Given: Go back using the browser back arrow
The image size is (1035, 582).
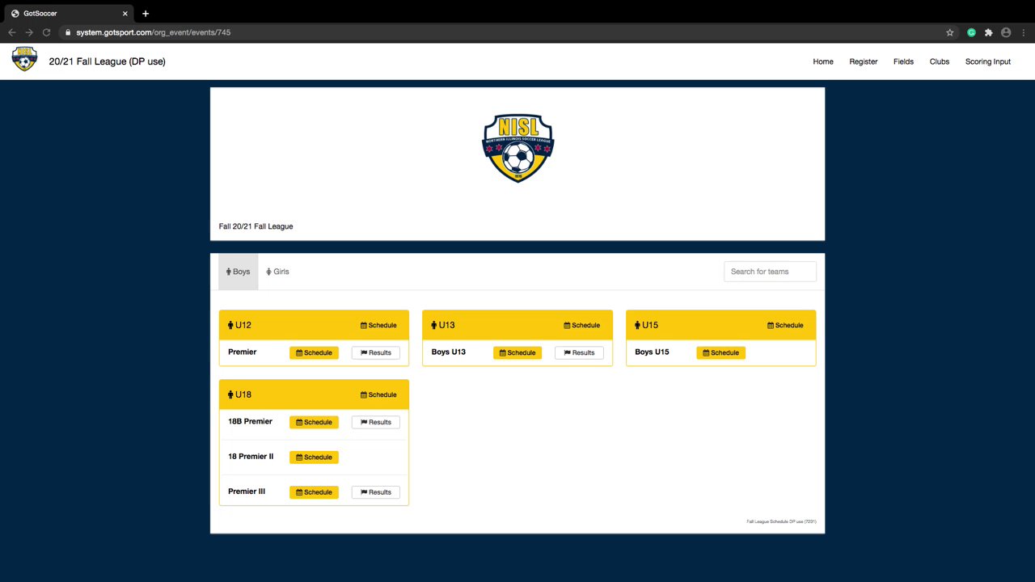Looking at the screenshot, I should pyautogui.click(x=11, y=32).
